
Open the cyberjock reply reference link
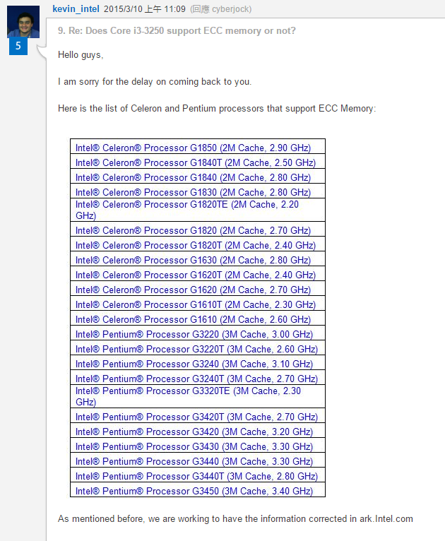coord(231,9)
